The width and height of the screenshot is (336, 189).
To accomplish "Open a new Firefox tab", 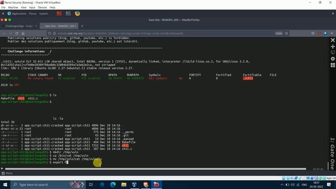I will (82, 26).
